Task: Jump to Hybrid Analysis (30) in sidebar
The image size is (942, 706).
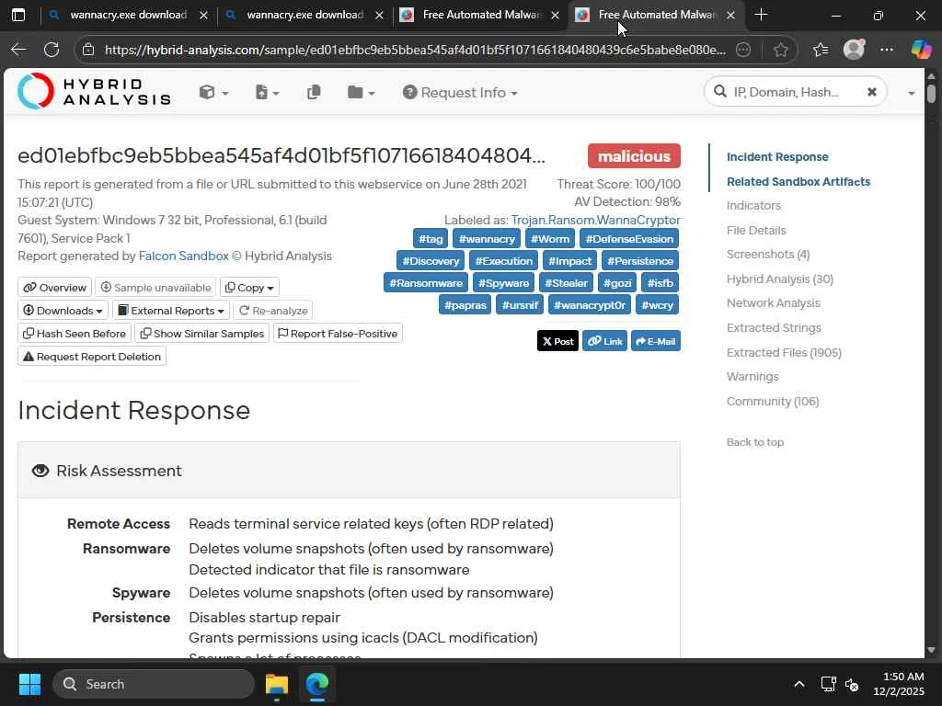Action: [780, 279]
